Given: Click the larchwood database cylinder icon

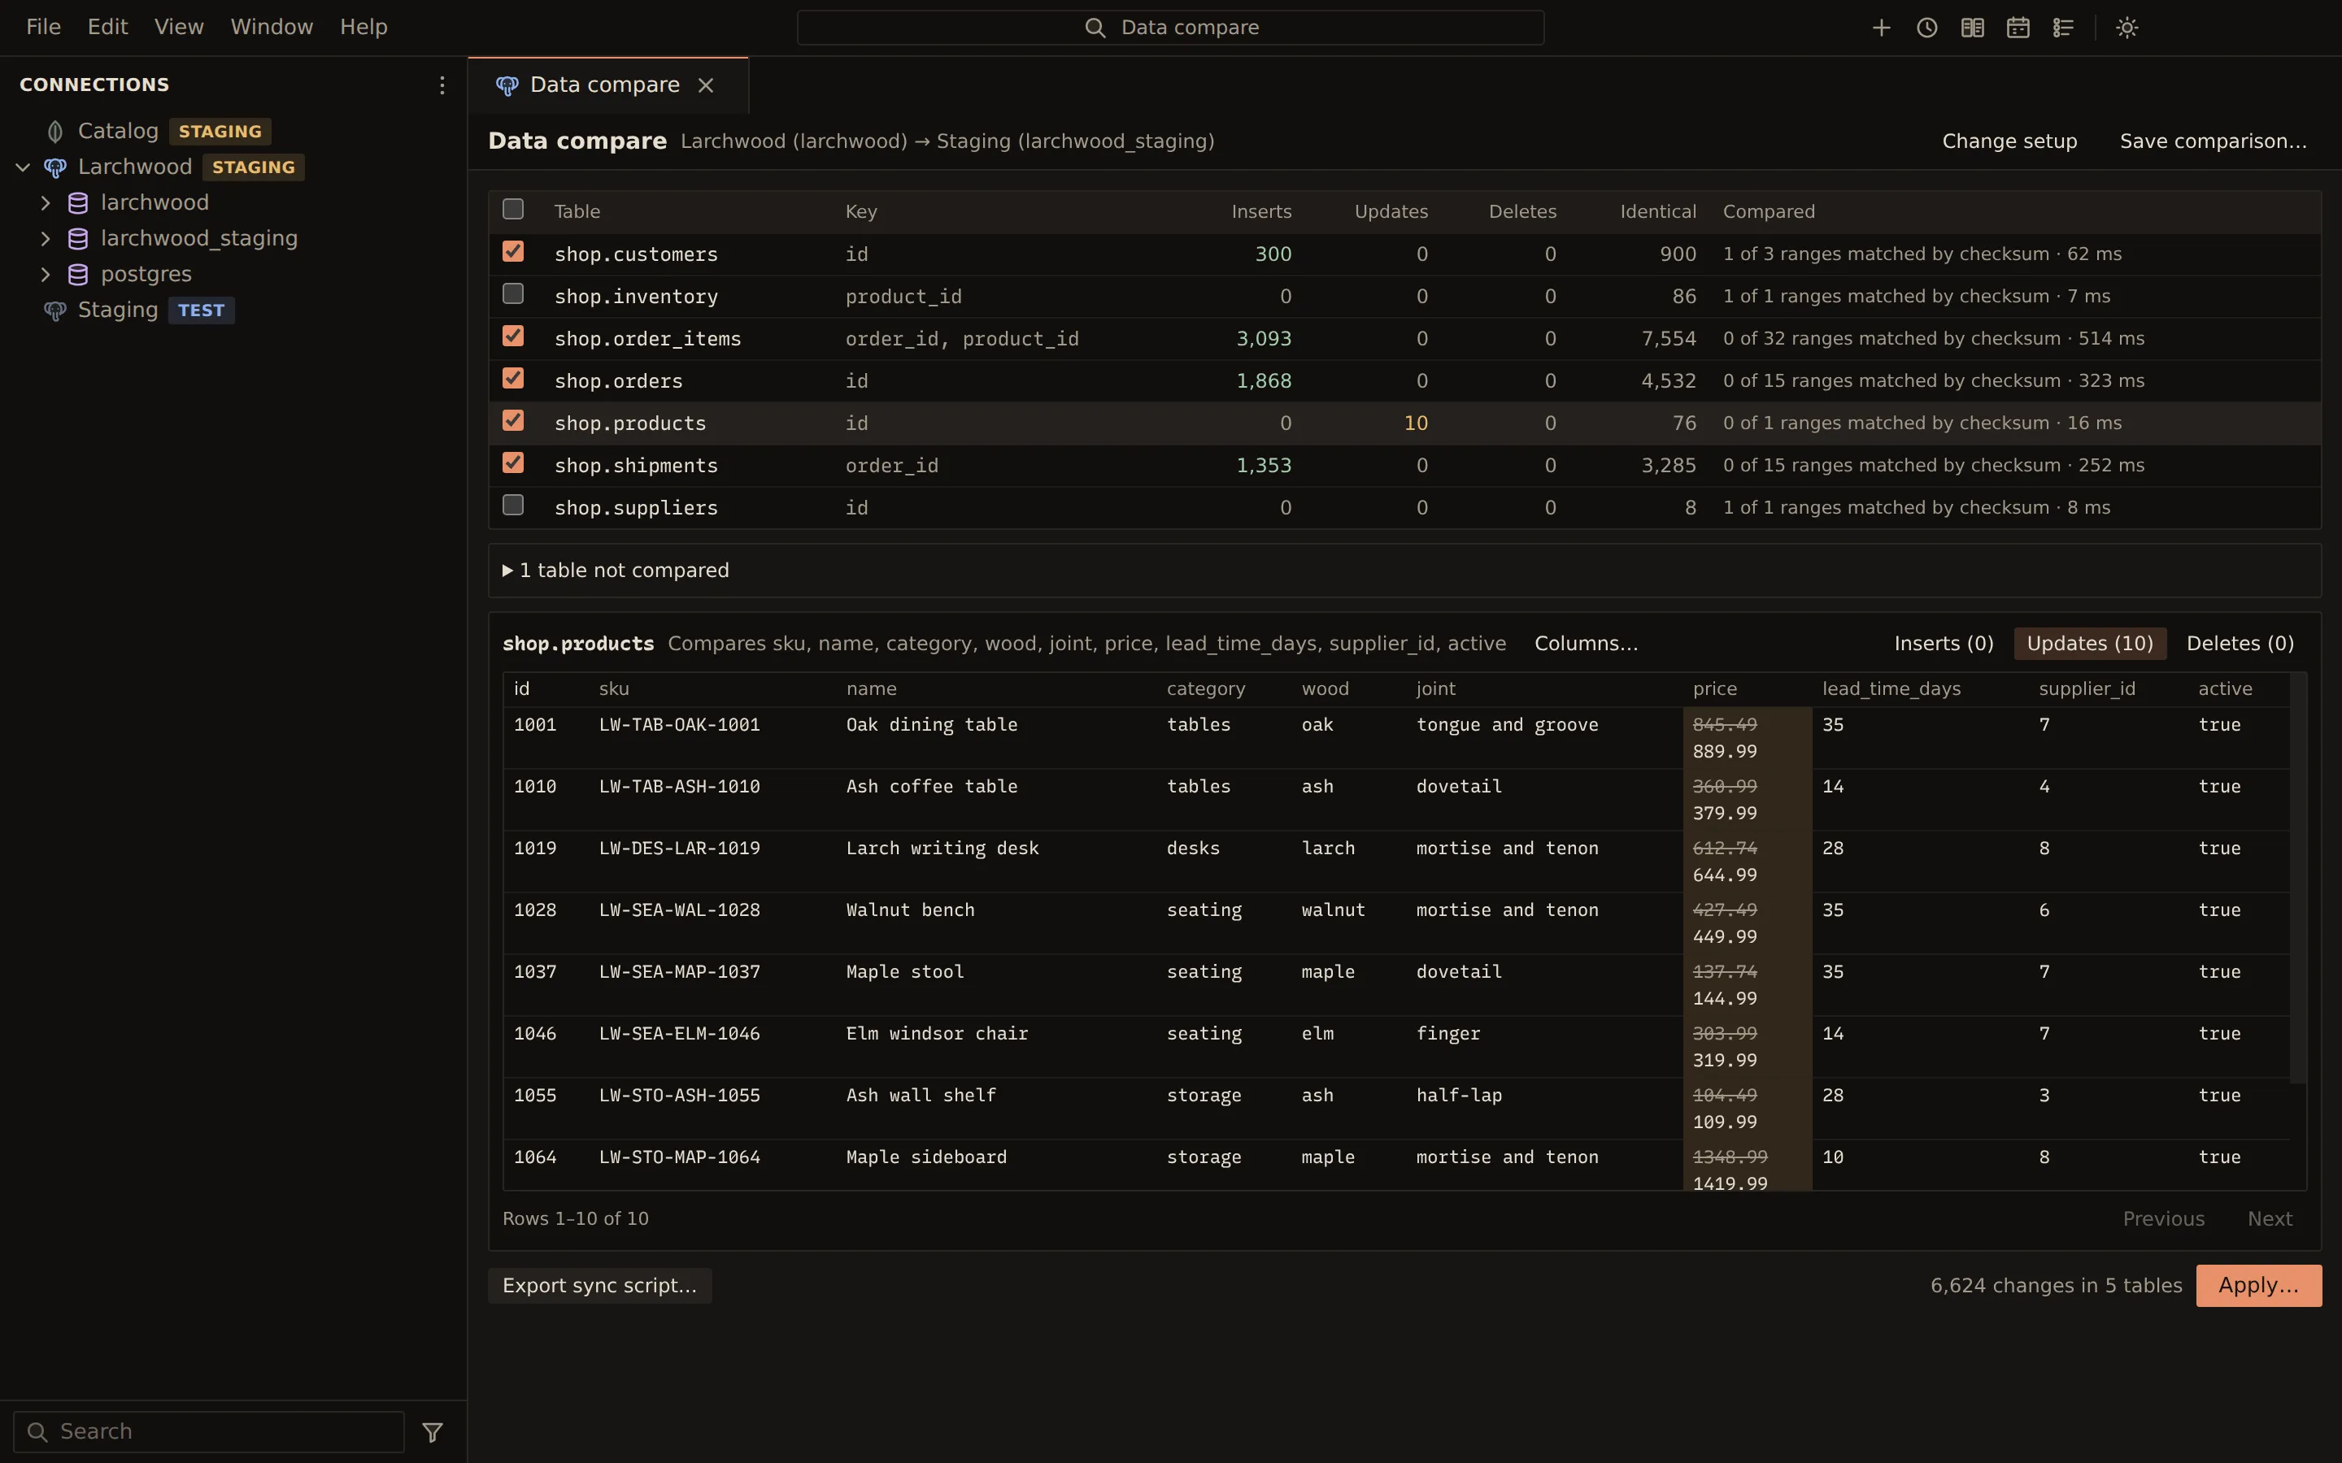Looking at the screenshot, I should click(78, 203).
